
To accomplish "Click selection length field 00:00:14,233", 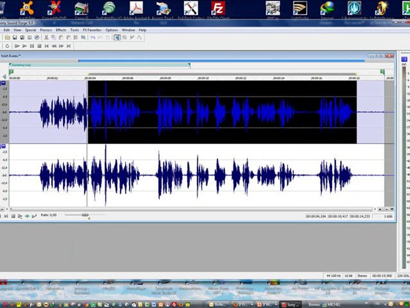I will (360, 216).
